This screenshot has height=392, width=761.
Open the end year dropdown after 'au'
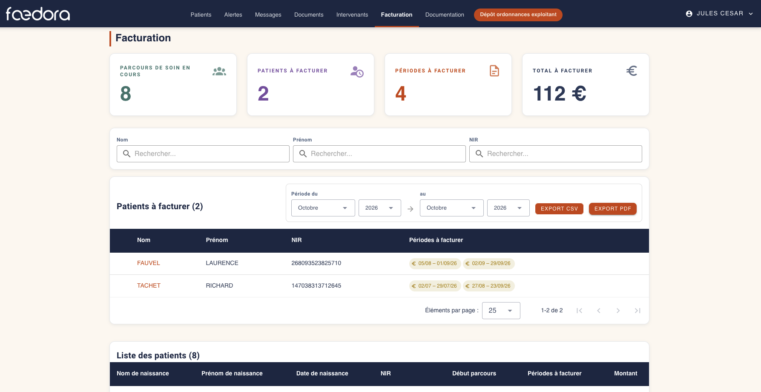508,208
